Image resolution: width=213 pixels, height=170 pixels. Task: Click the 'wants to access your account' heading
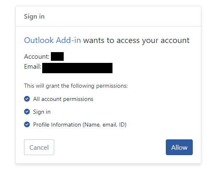[136, 41]
